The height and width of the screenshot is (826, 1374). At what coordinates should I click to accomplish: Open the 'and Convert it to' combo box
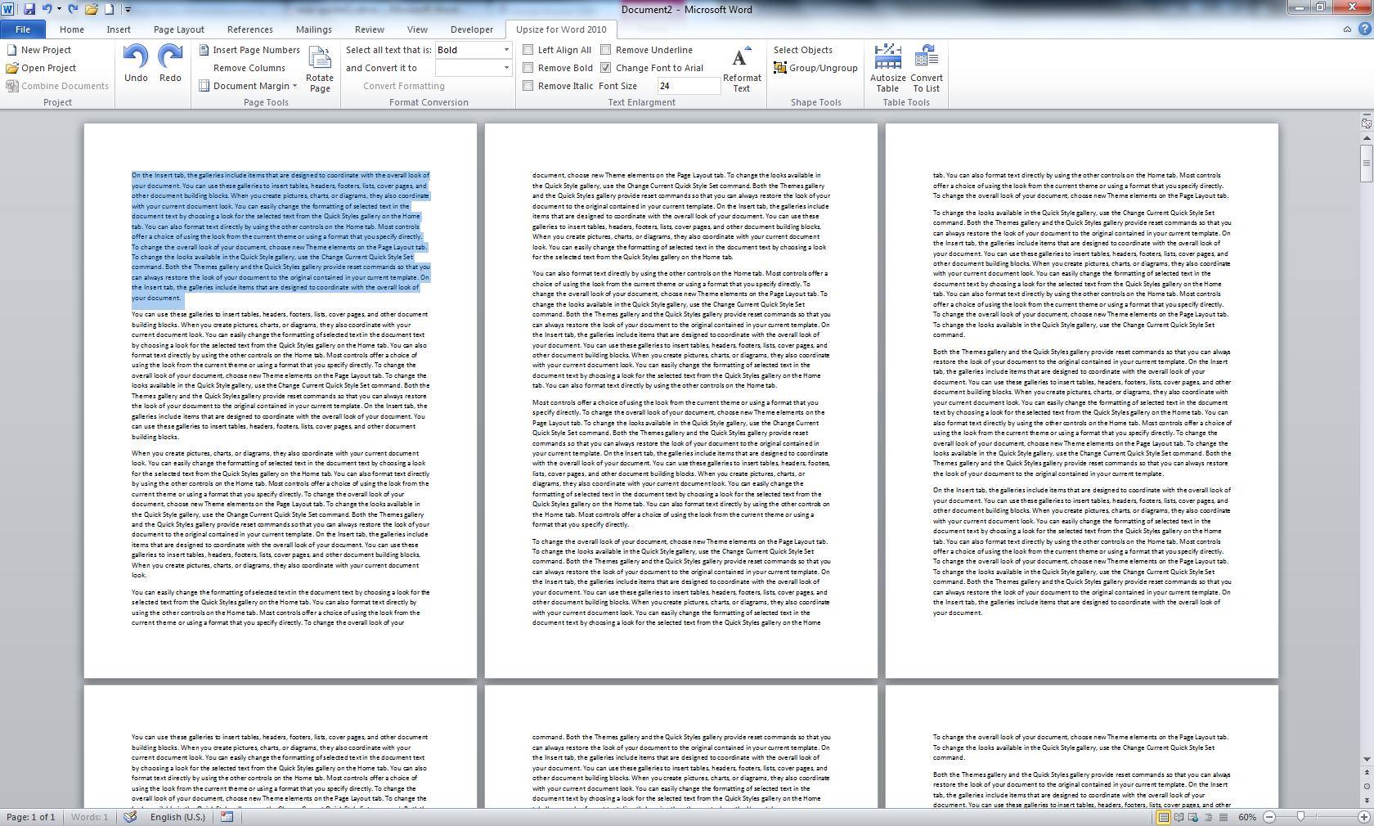pyautogui.click(x=473, y=68)
